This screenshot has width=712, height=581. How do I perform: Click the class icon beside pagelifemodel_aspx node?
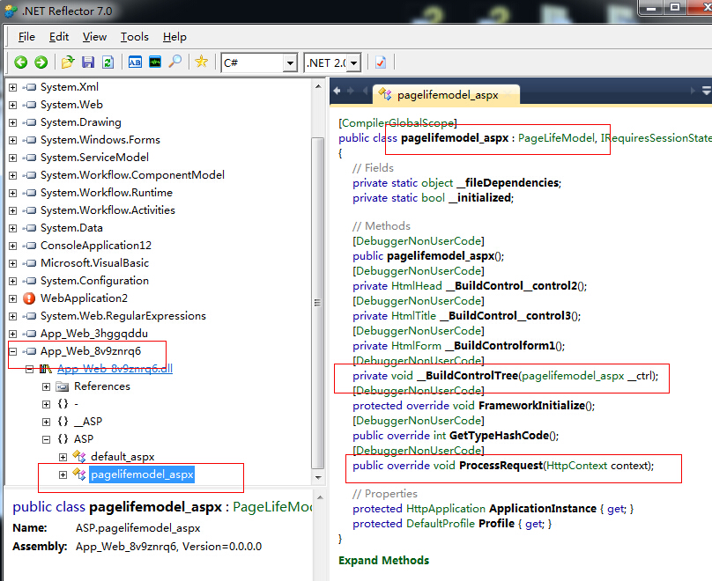point(79,474)
